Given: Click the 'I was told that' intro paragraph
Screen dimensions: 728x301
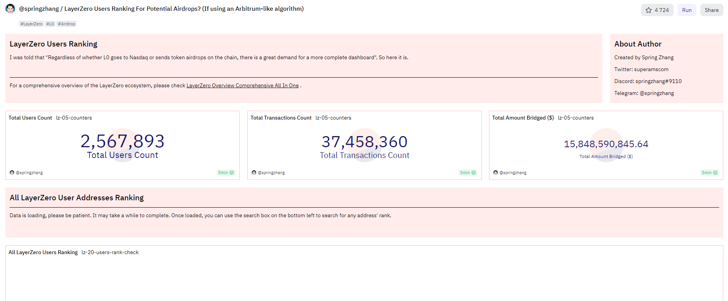Looking at the screenshot, I should [x=209, y=57].
